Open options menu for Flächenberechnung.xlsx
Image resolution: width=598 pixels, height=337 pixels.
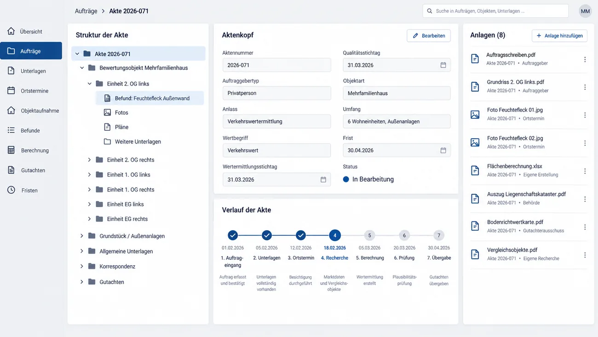pyautogui.click(x=585, y=171)
